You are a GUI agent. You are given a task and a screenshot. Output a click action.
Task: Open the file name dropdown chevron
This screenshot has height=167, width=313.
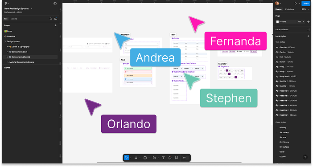32,9
